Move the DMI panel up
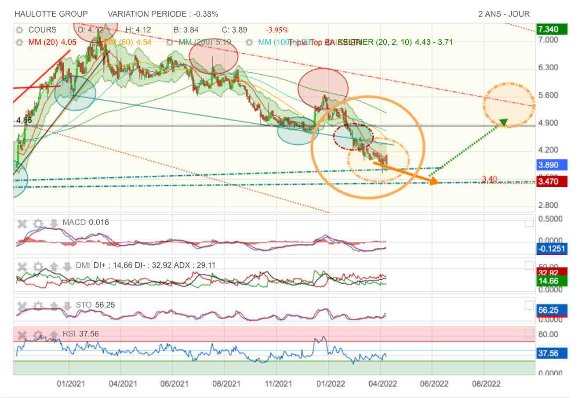The height and width of the screenshot is (398, 582). (x=54, y=267)
